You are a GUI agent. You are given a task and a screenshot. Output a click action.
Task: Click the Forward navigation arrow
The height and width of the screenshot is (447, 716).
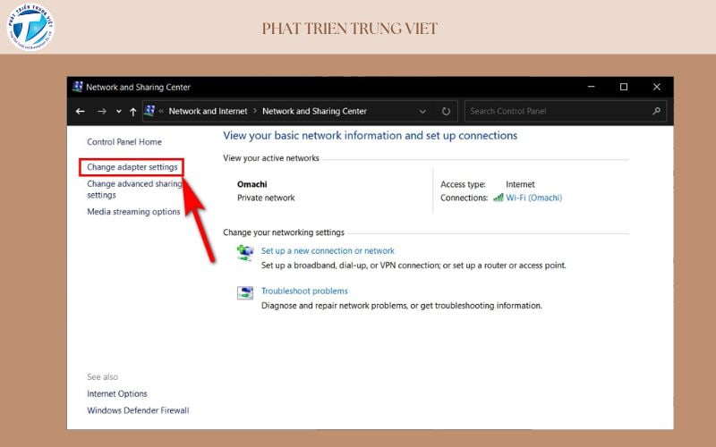click(101, 112)
